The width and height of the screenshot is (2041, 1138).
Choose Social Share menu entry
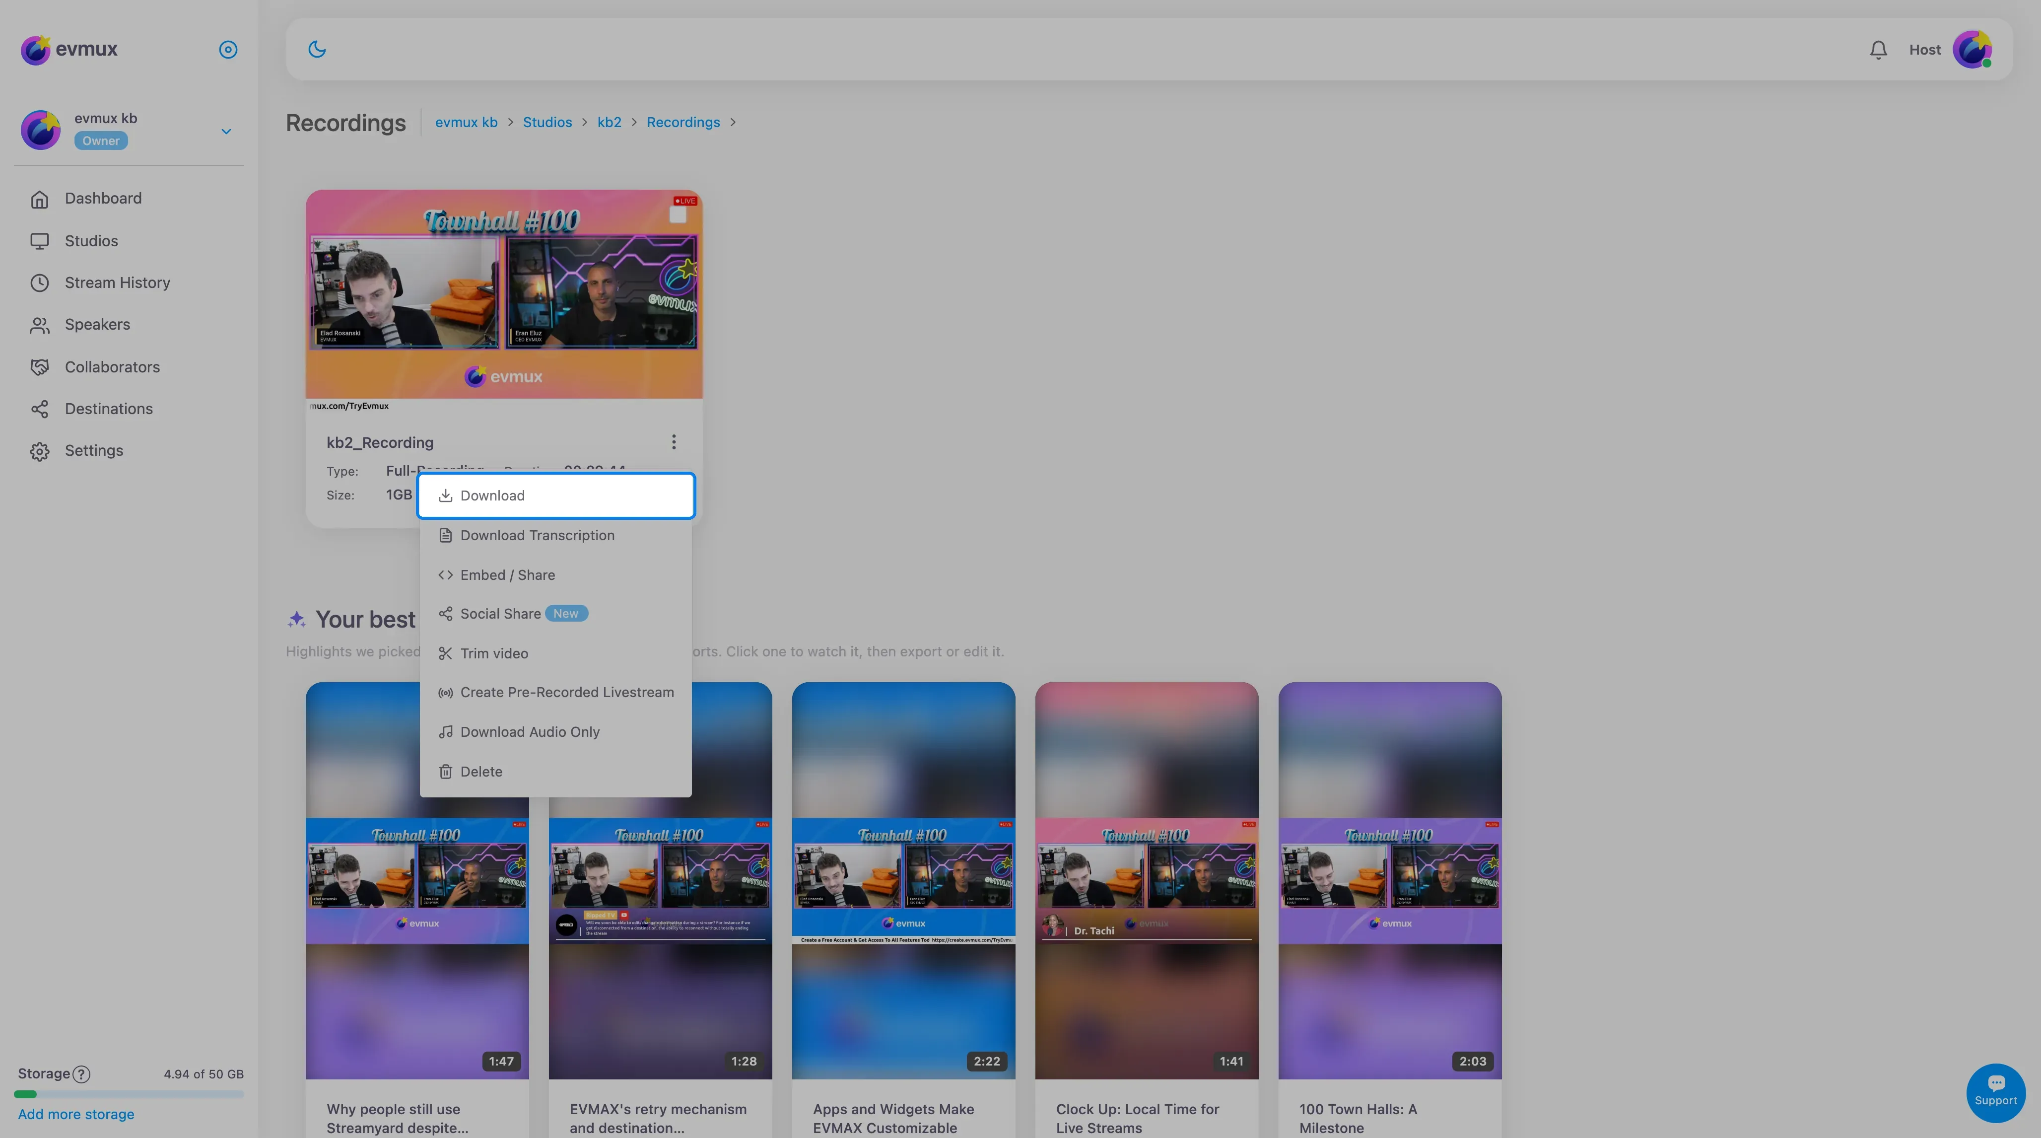point(555,614)
